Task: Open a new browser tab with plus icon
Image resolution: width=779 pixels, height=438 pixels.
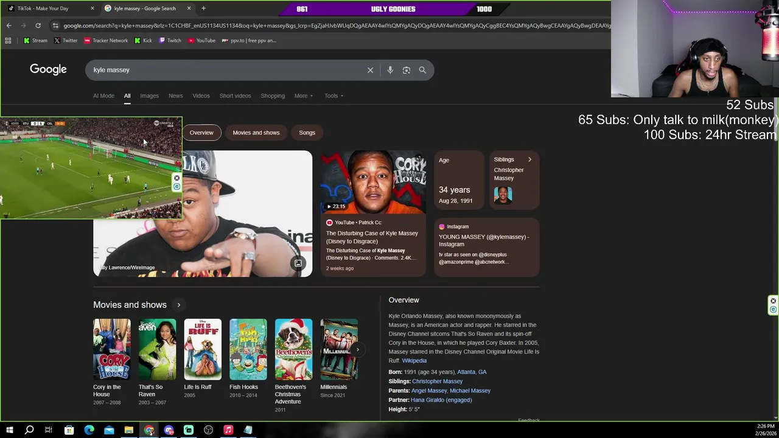Action: 203,9
